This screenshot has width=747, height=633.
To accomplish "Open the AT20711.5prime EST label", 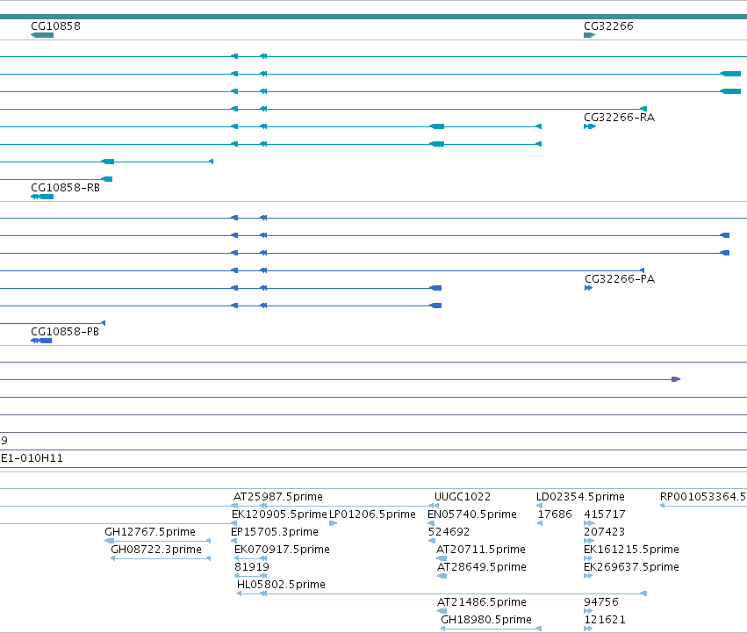I will [481, 550].
